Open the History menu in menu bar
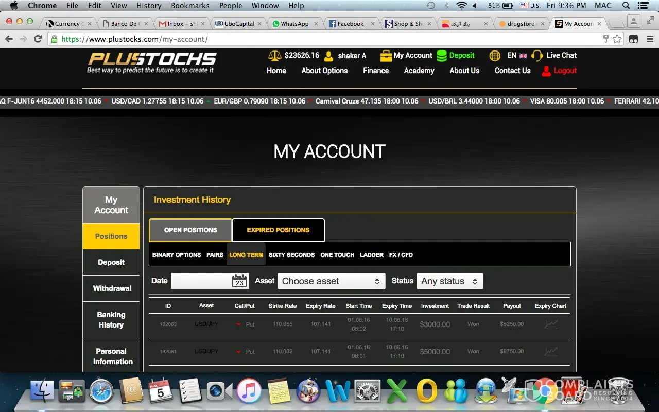The height and width of the screenshot is (412, 659). 149,6
